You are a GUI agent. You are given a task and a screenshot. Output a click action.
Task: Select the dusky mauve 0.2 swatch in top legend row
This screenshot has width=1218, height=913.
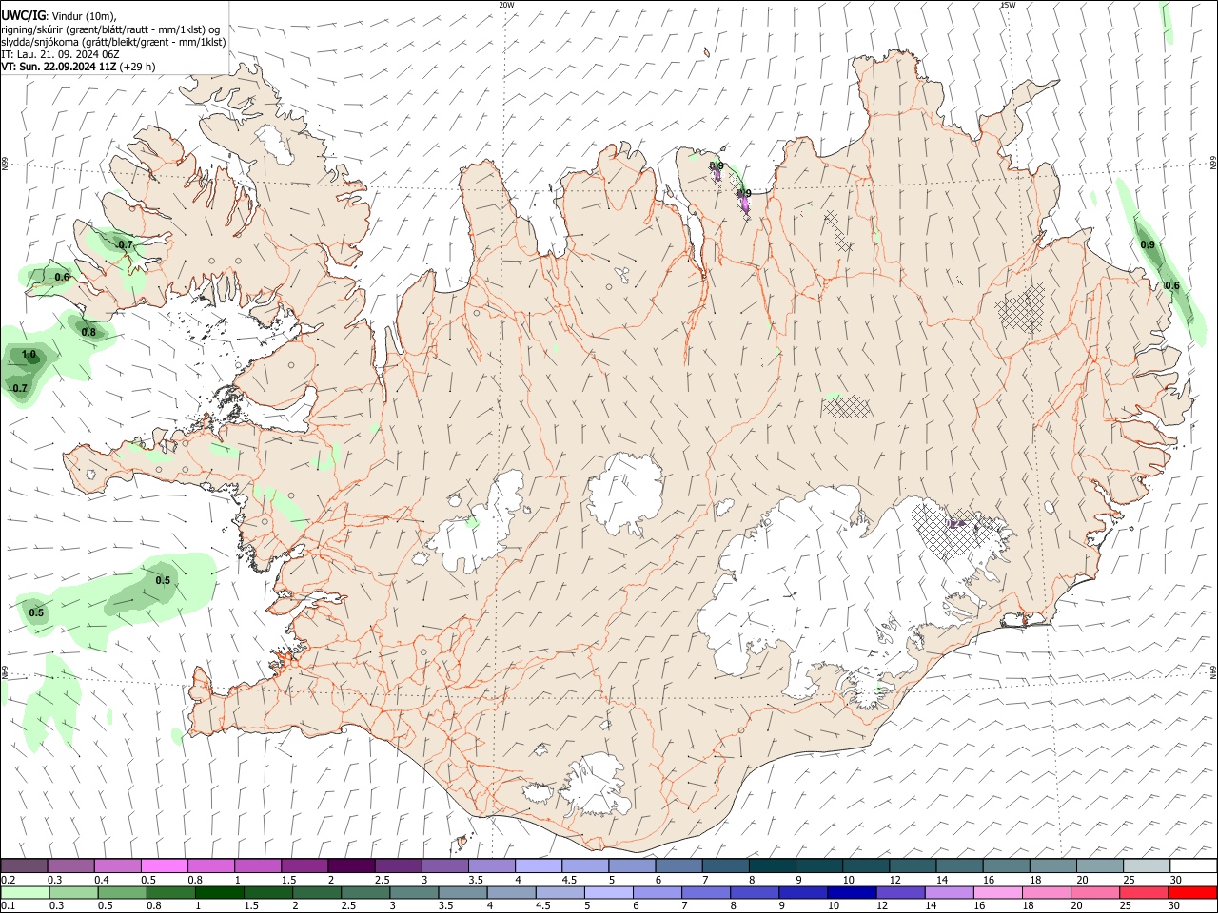point(24,865)
